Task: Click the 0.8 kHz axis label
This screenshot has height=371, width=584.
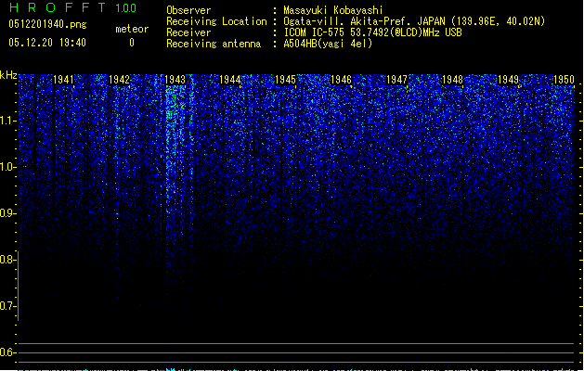Action: click(x=7, y=260)
